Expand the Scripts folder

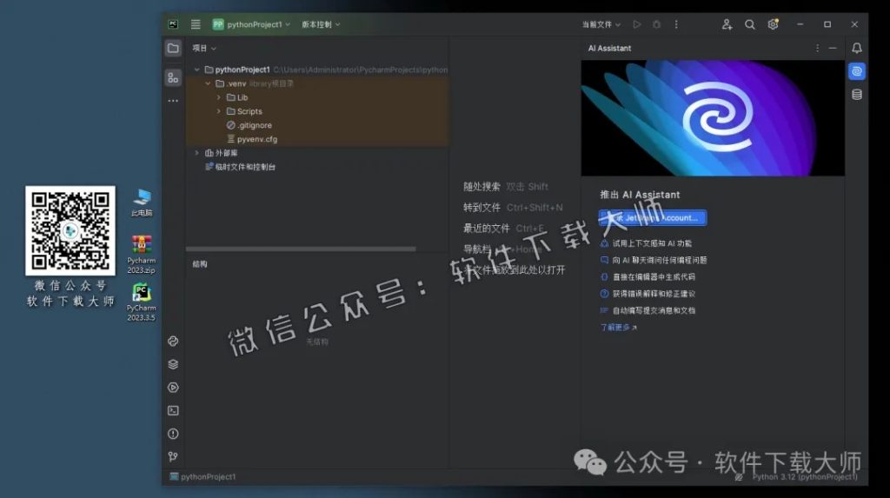tap(218, 111)
